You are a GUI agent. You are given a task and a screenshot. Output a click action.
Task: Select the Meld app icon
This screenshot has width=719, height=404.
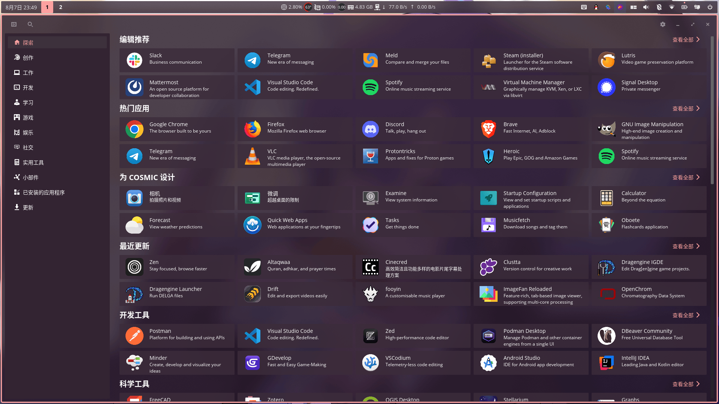coord(371,60)
